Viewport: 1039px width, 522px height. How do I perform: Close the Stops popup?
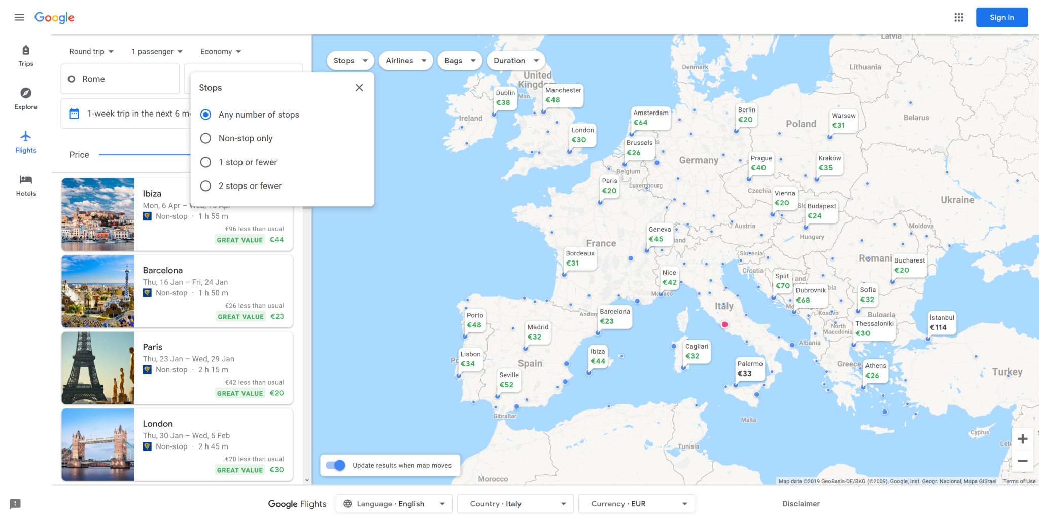tap(359, 88)
